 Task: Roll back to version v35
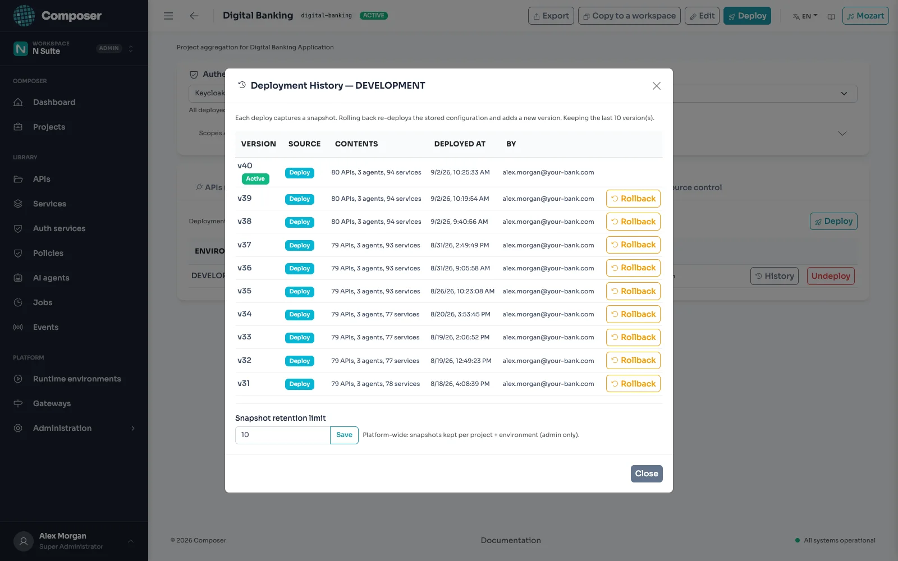click(633, 291)
